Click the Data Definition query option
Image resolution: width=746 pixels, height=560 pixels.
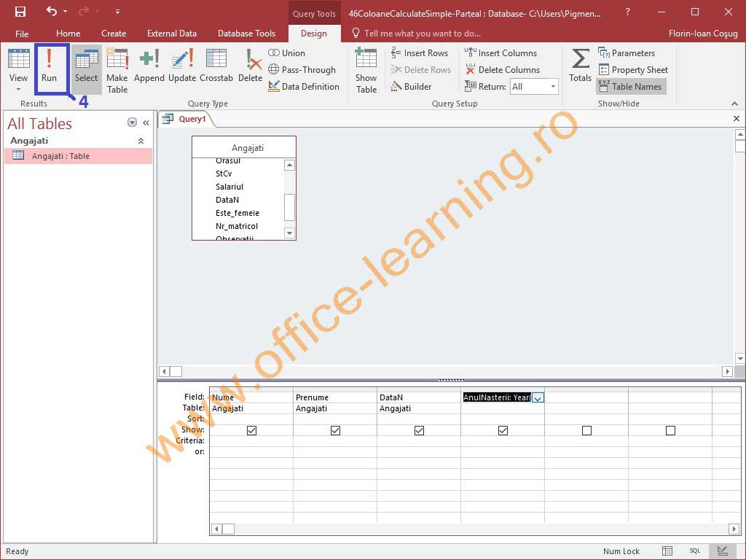304,86
